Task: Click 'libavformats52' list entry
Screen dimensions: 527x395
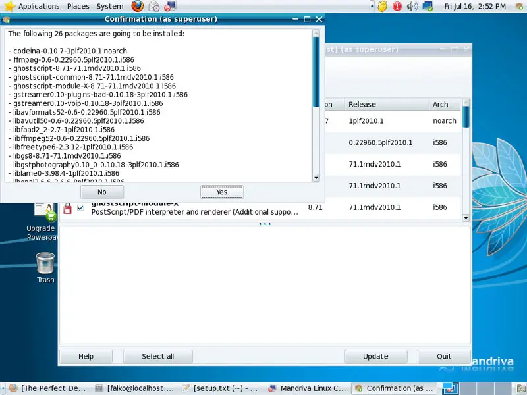Action: pos(84,112)
